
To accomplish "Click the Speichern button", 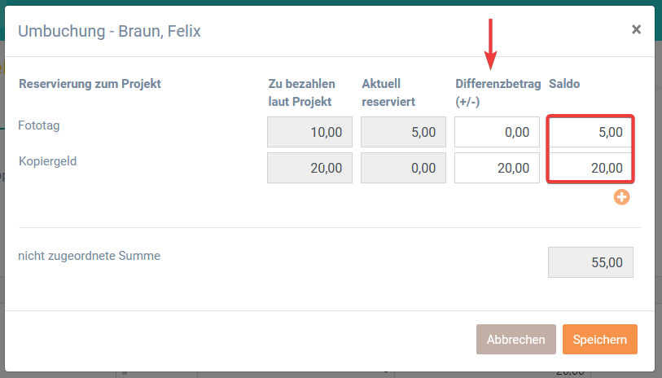I will click(599, 340).
